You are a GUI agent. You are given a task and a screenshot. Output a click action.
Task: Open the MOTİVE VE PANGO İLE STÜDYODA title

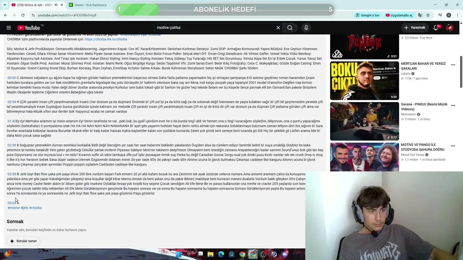pyautogui.click(x=422, y=147)
